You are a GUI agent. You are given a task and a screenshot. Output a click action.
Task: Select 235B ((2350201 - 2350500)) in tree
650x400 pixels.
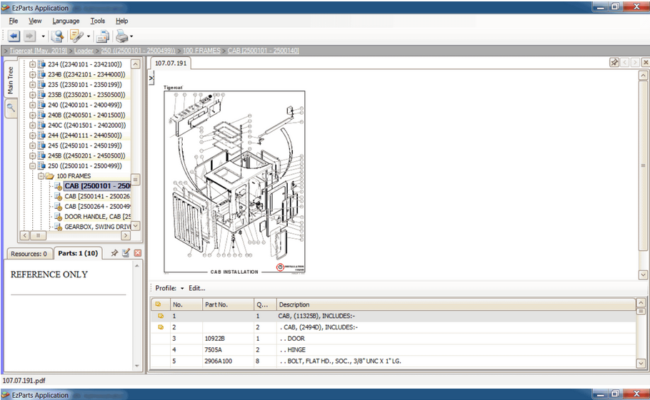tap(86, 95)
